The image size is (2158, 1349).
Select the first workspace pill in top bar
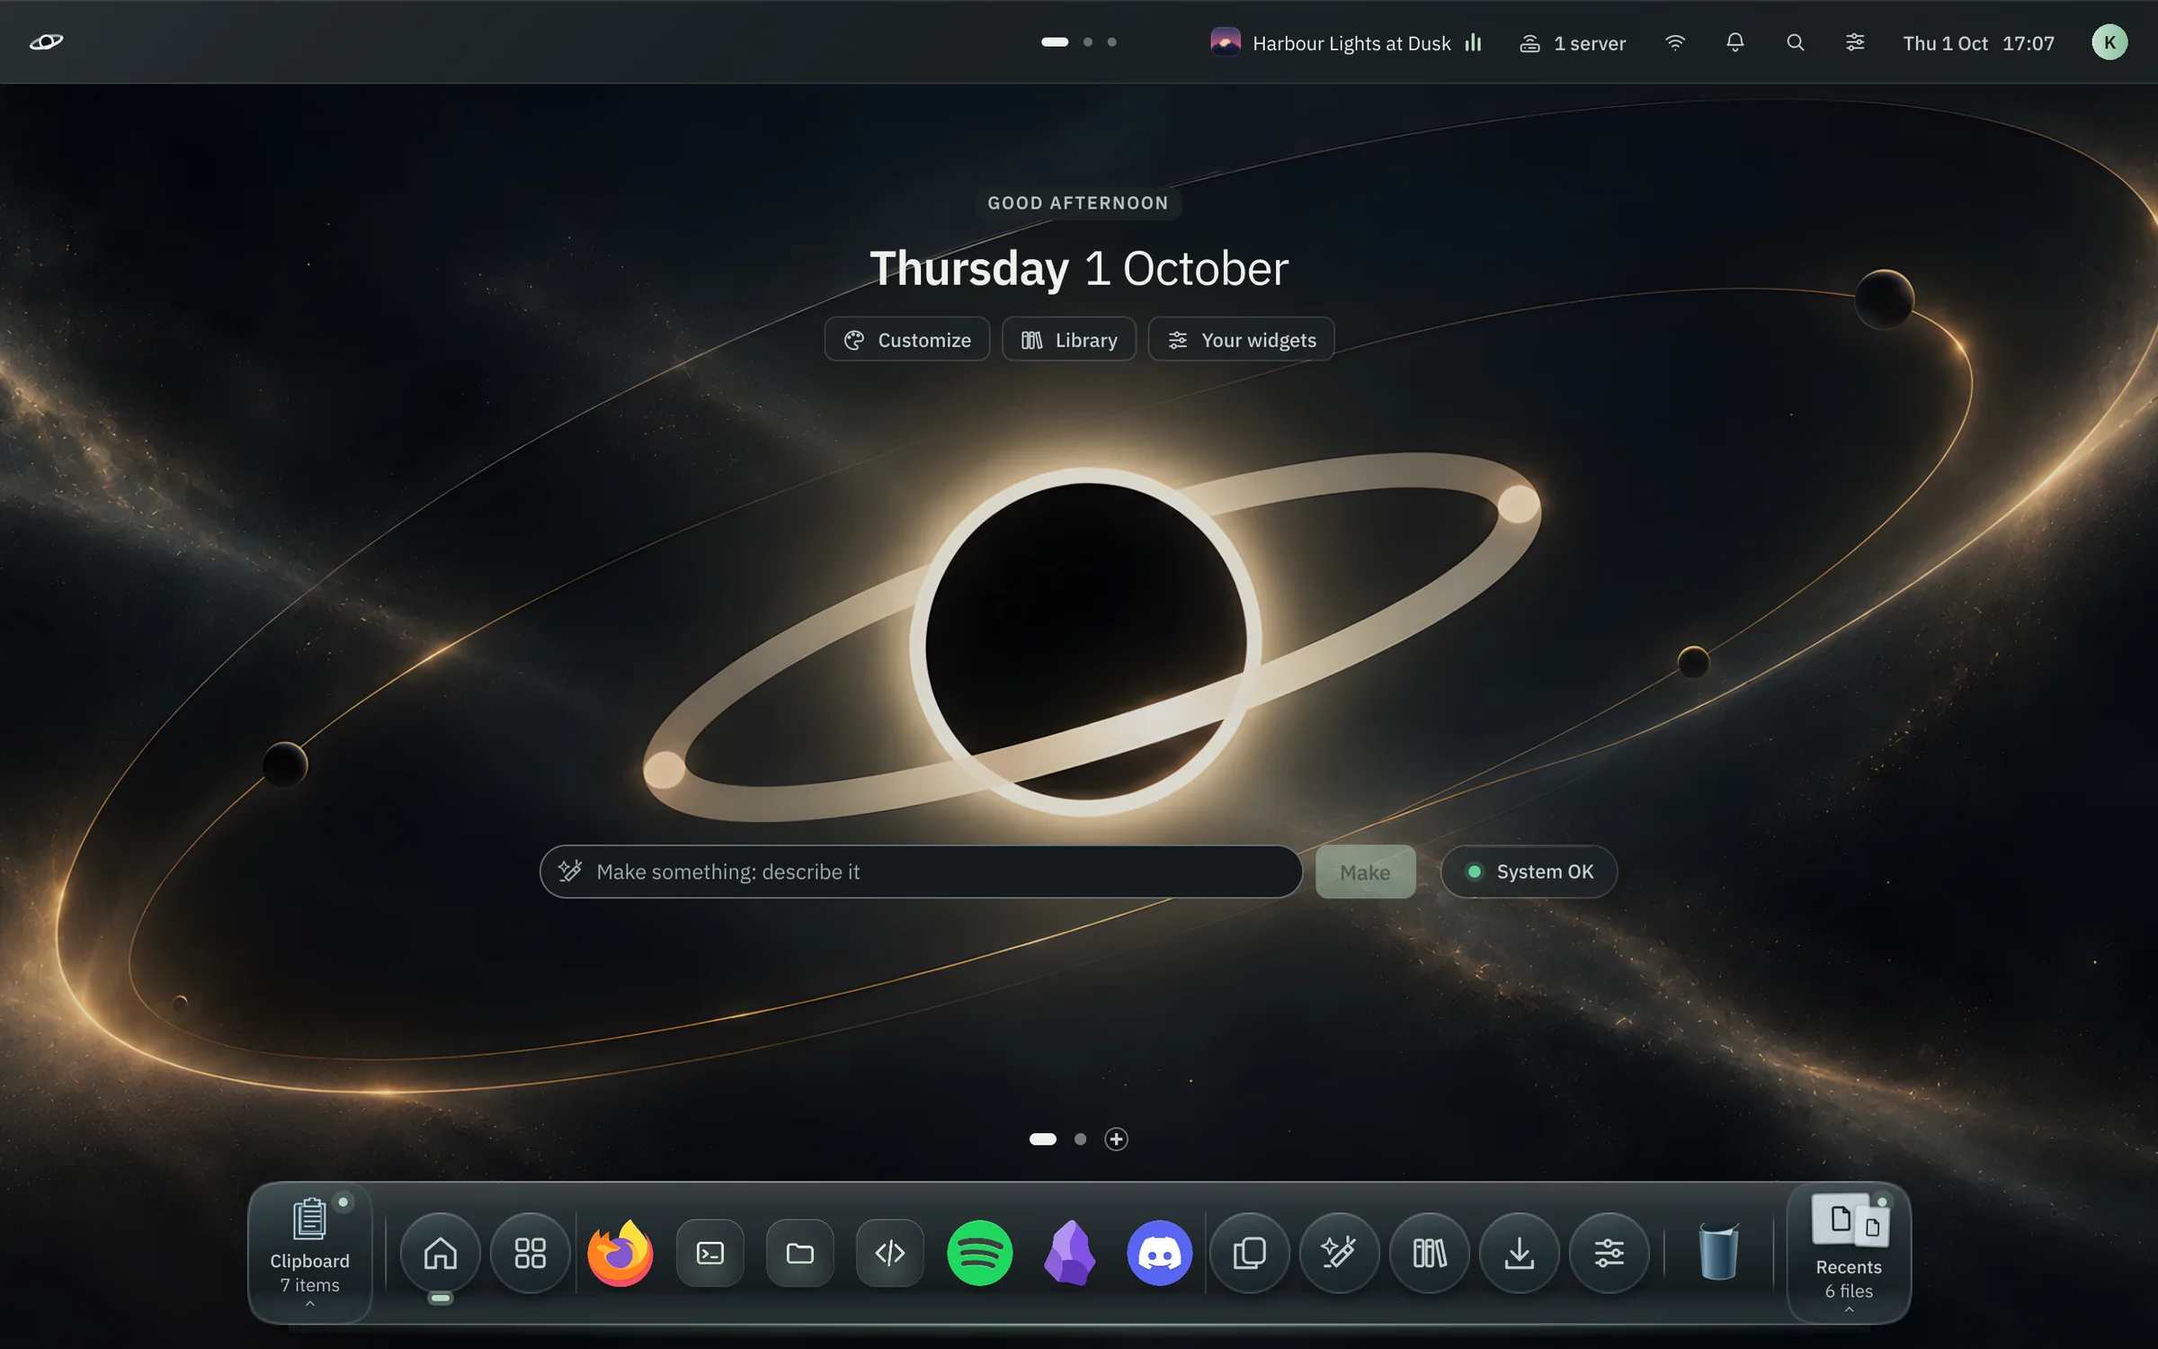pos(1054,42)
